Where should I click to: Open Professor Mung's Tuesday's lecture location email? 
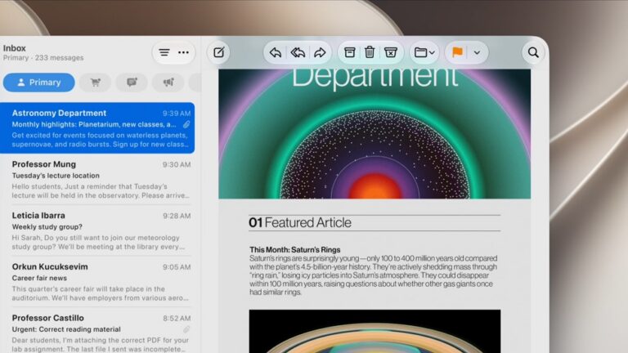click(x=97, y=179)
